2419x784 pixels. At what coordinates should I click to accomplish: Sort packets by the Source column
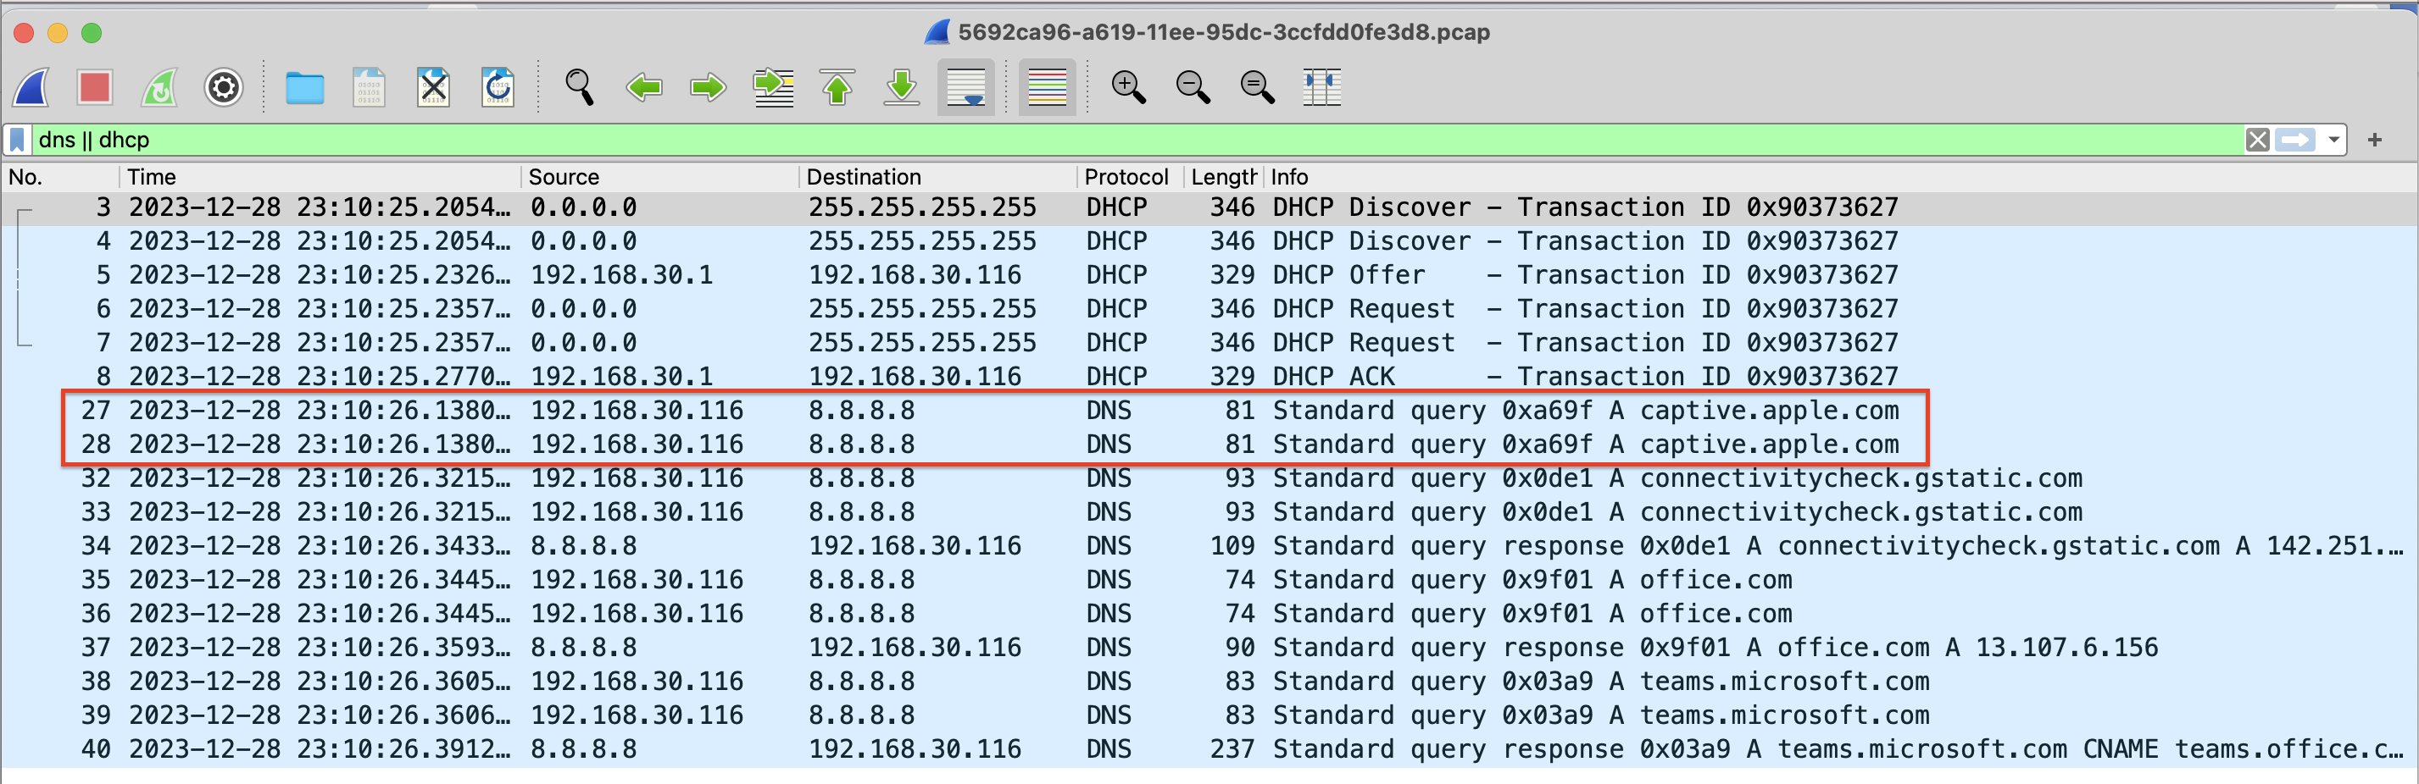[x=660, y=177]
